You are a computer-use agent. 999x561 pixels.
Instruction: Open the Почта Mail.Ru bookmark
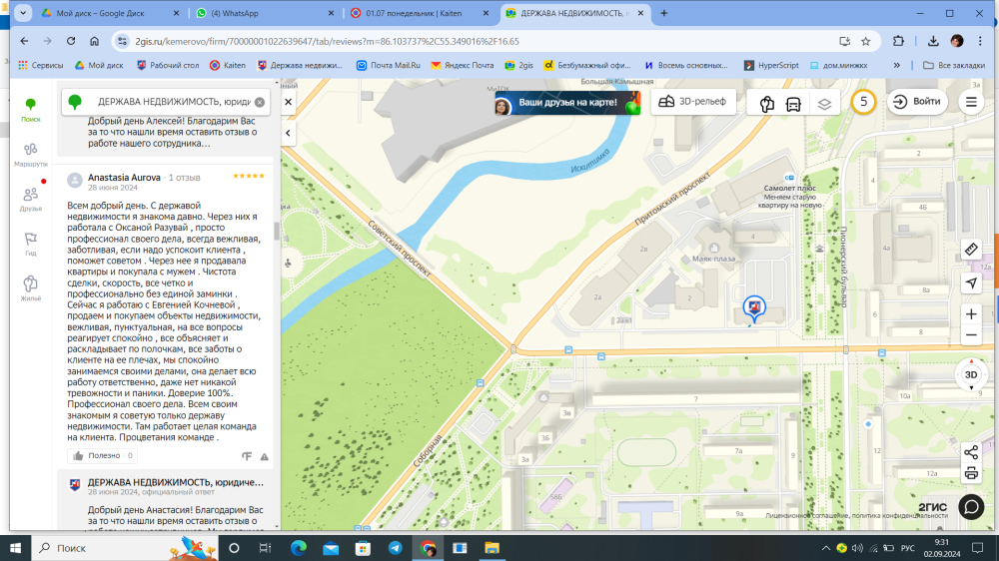(388, 65)
